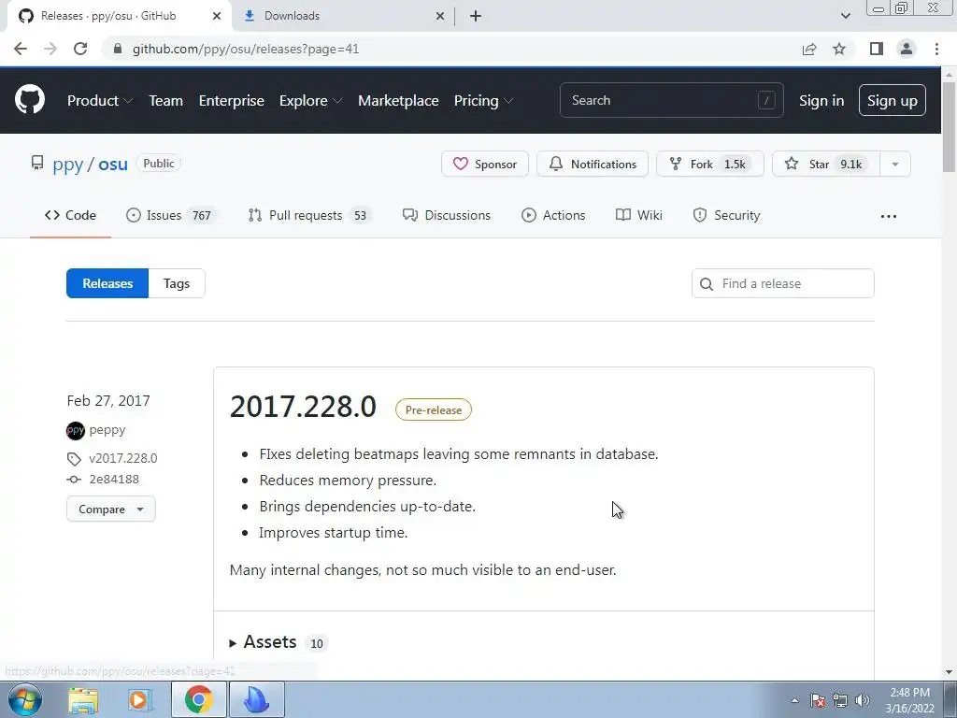Open the Pricing dropdown menu
This screenshot has width=957, height=718.
pos(483,100)
